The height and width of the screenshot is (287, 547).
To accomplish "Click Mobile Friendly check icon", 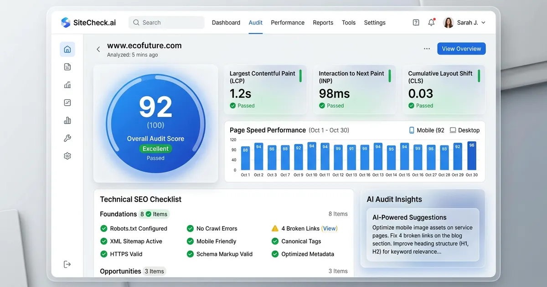I will click(x=190, y=241).
